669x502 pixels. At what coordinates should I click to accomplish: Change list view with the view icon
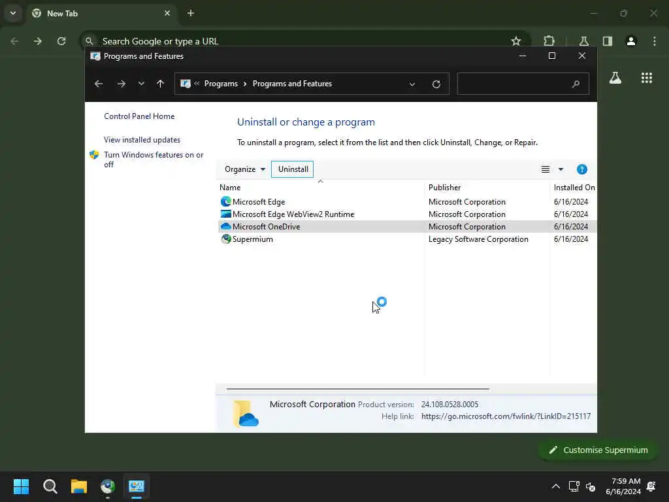(x=546, y=169)
